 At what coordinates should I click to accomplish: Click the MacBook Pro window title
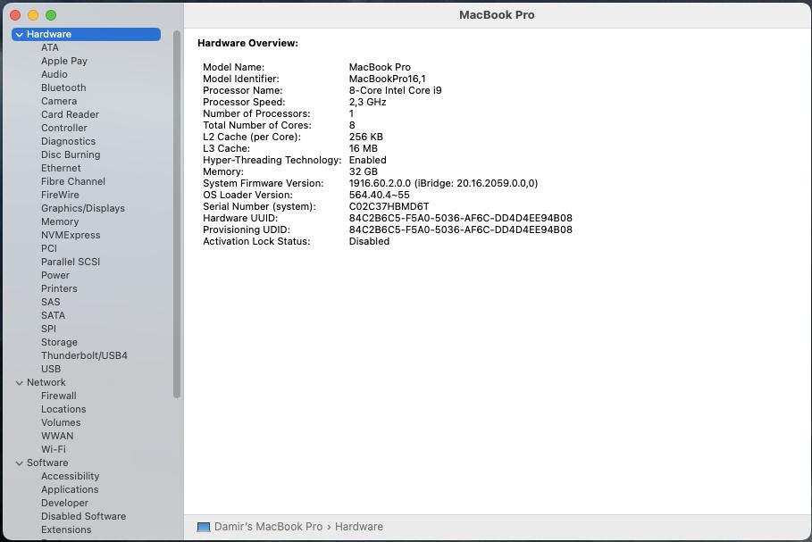497,15
